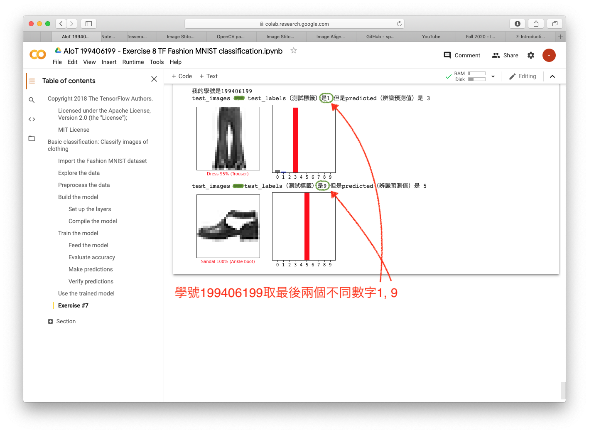Close the Table of contents panel

[154, 79]
